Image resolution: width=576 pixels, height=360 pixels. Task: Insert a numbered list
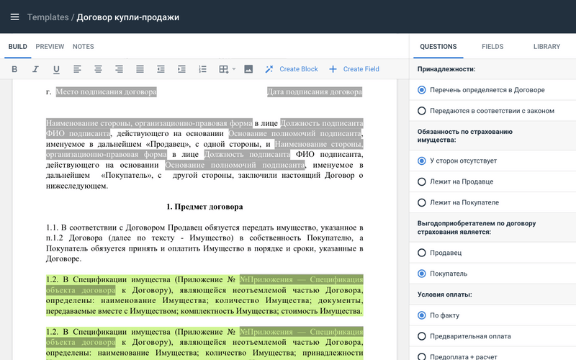coord(202,69)
